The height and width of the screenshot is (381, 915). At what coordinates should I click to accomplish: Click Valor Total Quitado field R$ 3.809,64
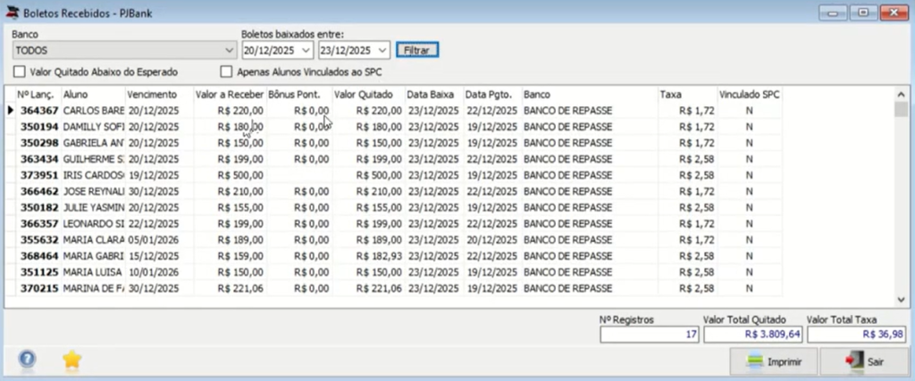click(x=752, y=335)
